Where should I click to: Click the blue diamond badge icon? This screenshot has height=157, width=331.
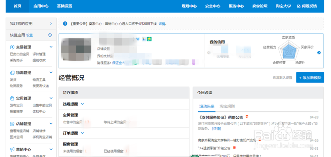click(138, 39)
